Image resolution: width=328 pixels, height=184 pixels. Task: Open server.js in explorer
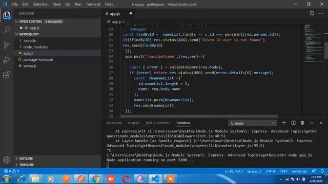click(x=30, y=66)
